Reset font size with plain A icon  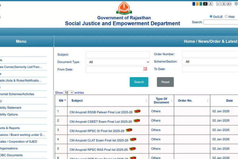[224, 4]
